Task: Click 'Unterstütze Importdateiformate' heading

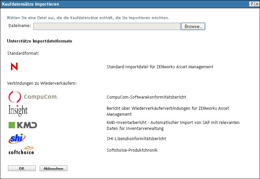Action: [x=40, y=41]
